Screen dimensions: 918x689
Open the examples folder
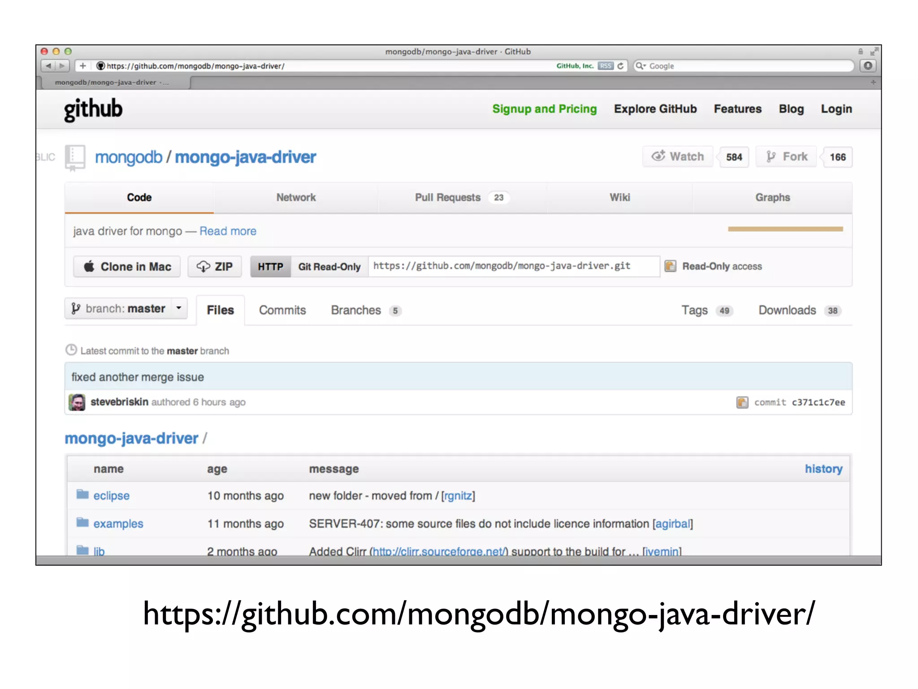(x=118, y=524)
